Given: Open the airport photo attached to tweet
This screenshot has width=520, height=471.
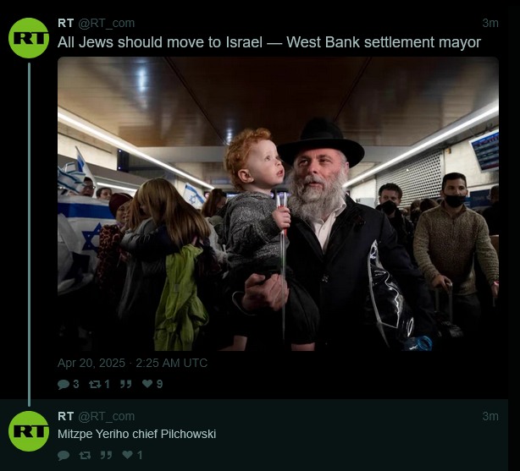Looking at the screenshot, I should 278,204.
